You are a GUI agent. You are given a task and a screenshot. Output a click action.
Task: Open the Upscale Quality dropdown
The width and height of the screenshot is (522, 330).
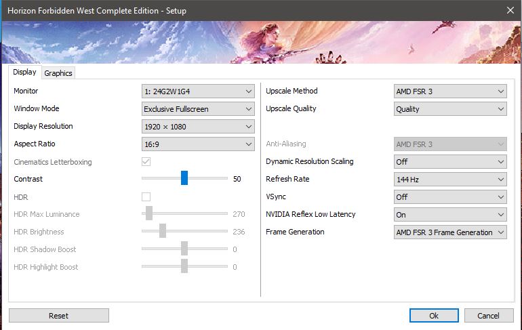450,109
